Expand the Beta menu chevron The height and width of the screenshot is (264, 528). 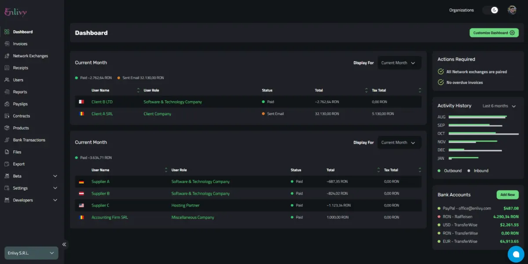[x=55, y=176]
